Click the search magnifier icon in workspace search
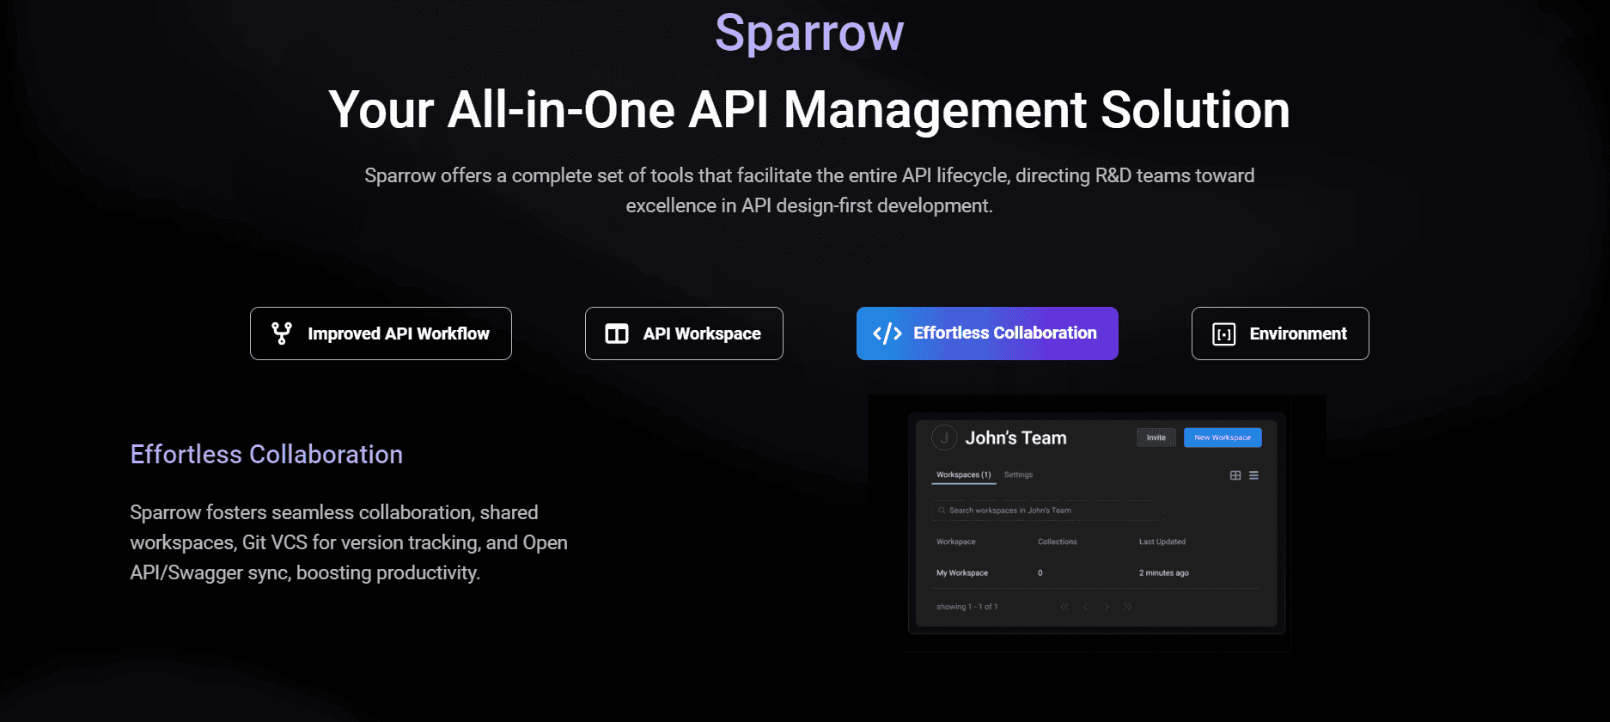 [x=942, y=511]
